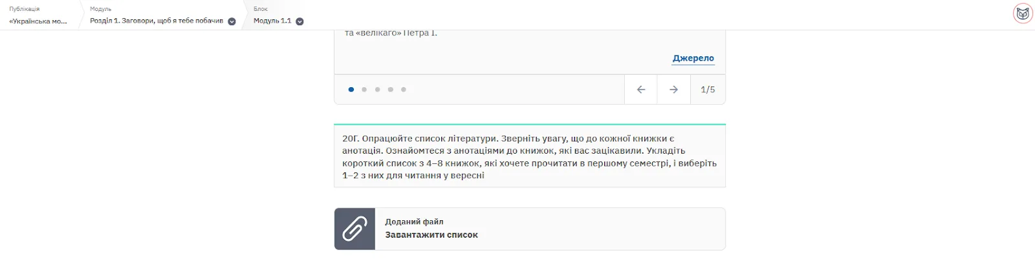Click the Модуль 1.1 block label
Image resolution: width=1035 pixels, height=277 pixels.
coord(272,21)
